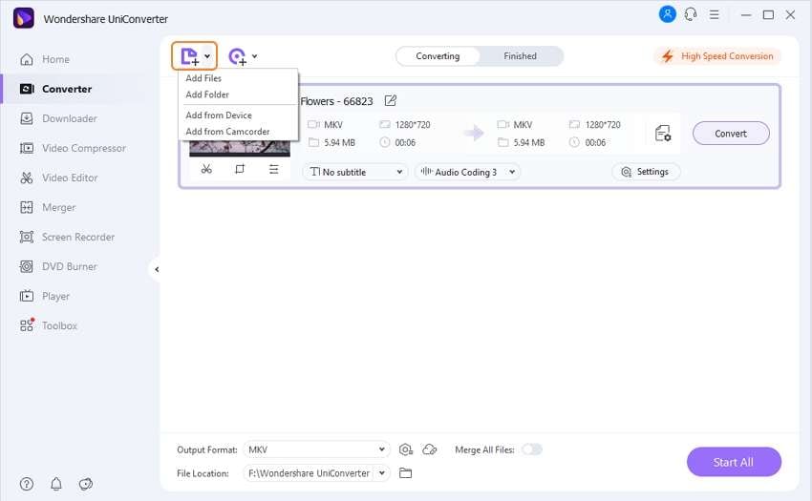
Task: Open notifications bell icon
Action: coord(56,484)
